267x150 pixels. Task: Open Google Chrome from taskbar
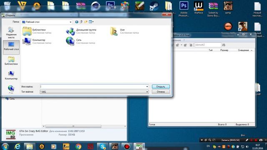pos(78,146)
